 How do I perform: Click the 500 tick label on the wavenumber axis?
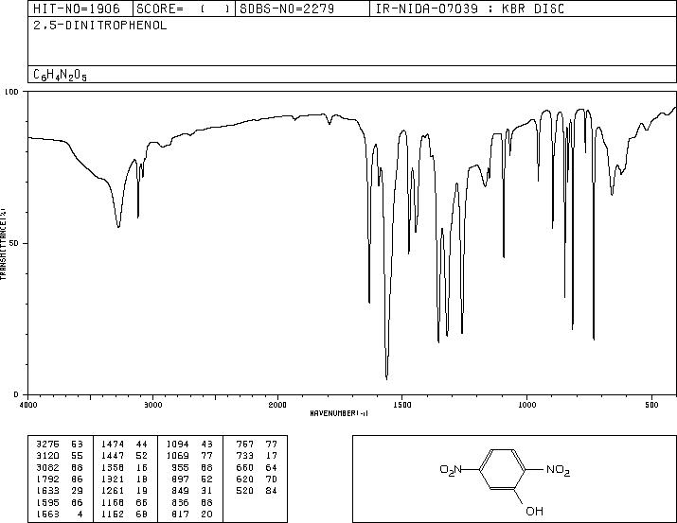click(x=651, y=405)
